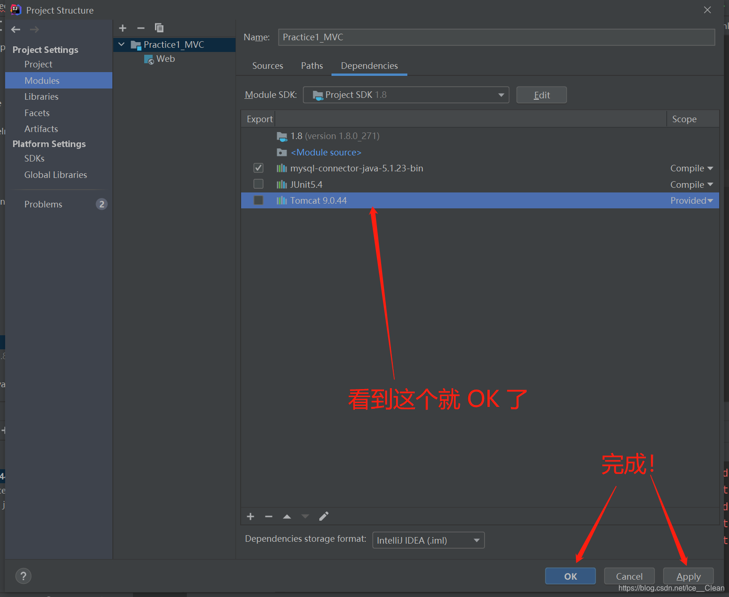
Task: Click the Cancel button
Action: click(x=629, y=576)
